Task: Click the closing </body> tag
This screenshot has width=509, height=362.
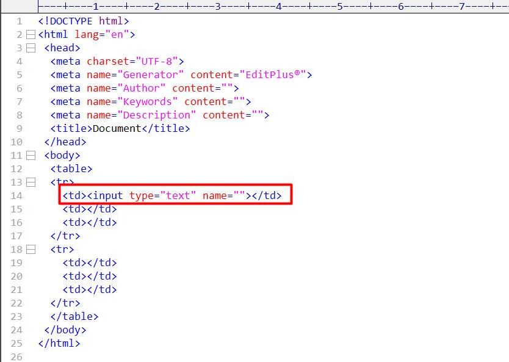Action: coord(65,330)
